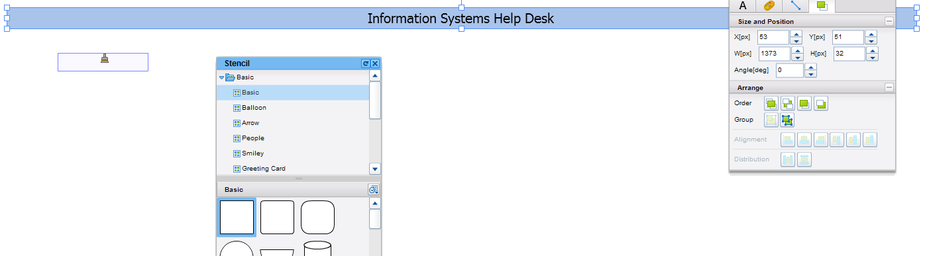This screenshot has width=927, height=256.
Task: Click the X[px] input field
Action: tap(773, 38)
